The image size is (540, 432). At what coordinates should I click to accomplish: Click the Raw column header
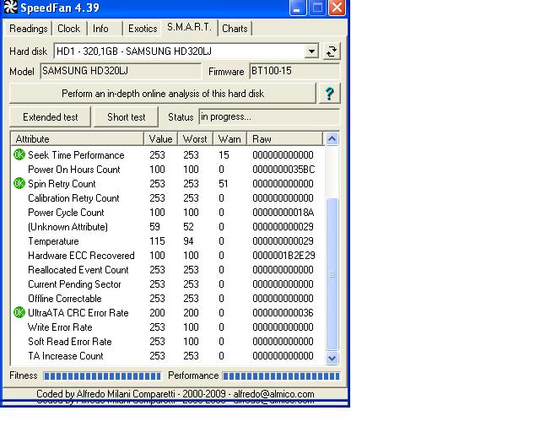point(285,139)
